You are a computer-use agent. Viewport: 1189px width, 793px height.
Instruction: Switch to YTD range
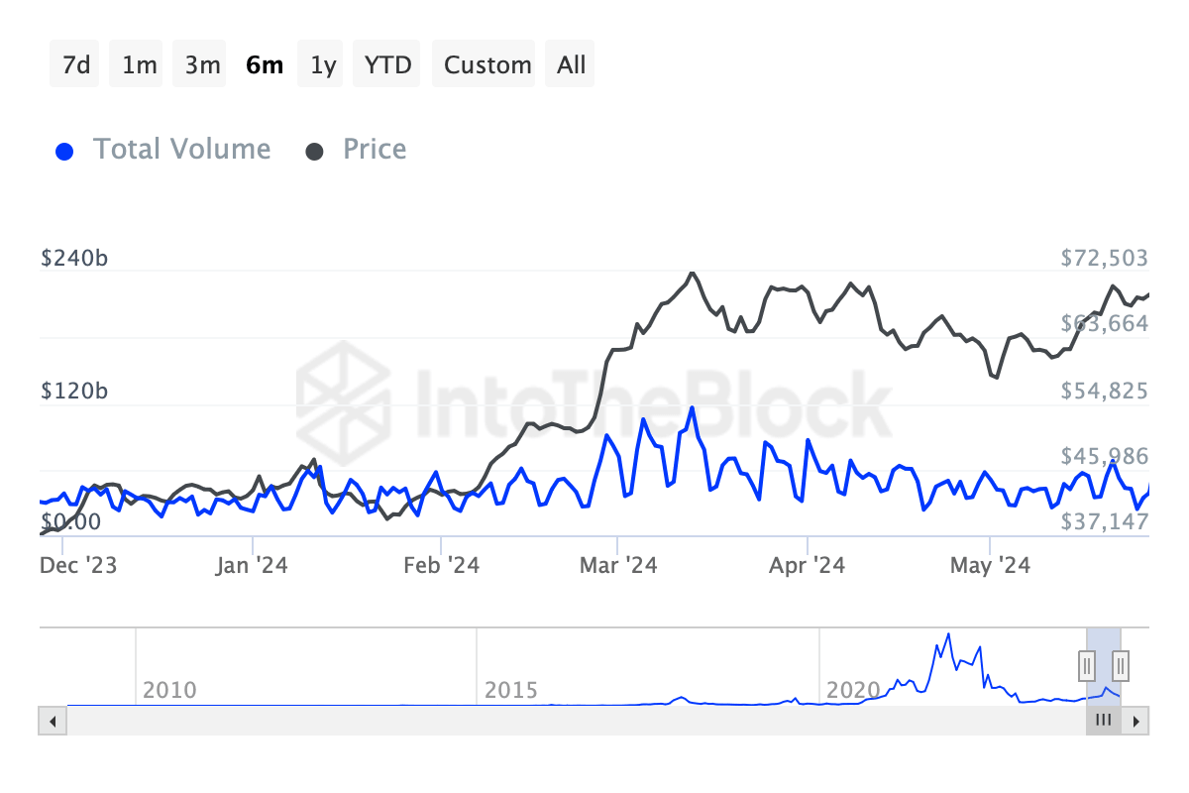click(x=388, y=65)
